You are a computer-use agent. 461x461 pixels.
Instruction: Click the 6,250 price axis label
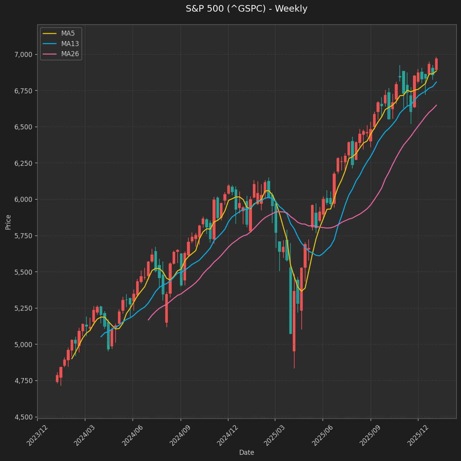click(23, 163)
